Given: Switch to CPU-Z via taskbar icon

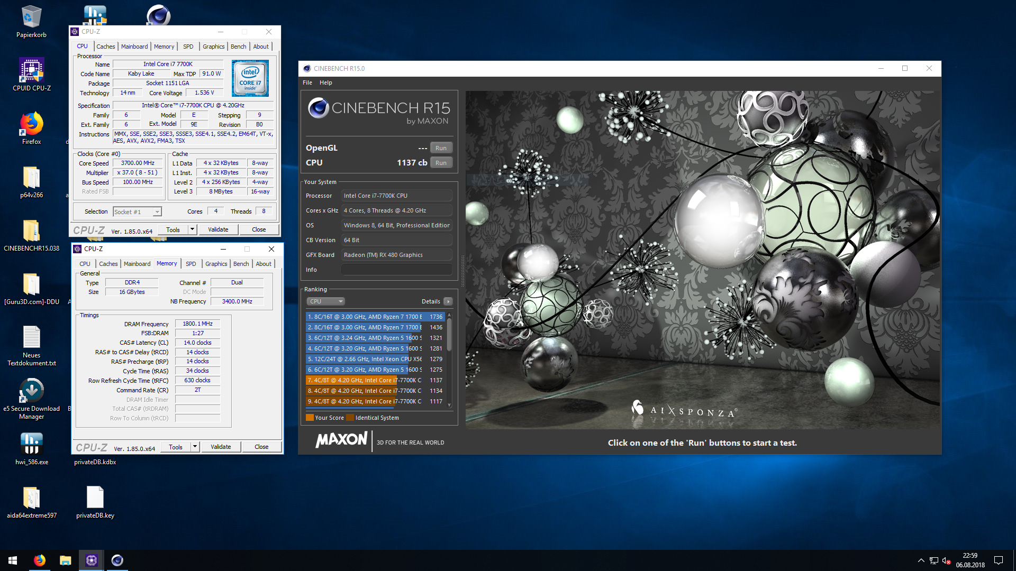Looking at the screenshot, I should pos(92,560).
